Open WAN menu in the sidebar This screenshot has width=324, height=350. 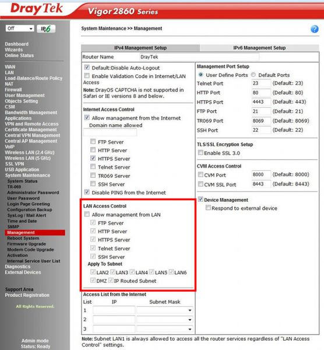pos(10,66)
